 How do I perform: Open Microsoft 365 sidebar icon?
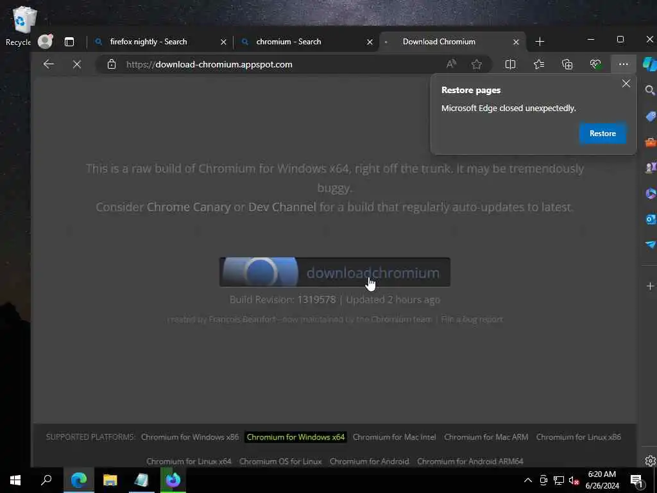click(x=651, y=194)
